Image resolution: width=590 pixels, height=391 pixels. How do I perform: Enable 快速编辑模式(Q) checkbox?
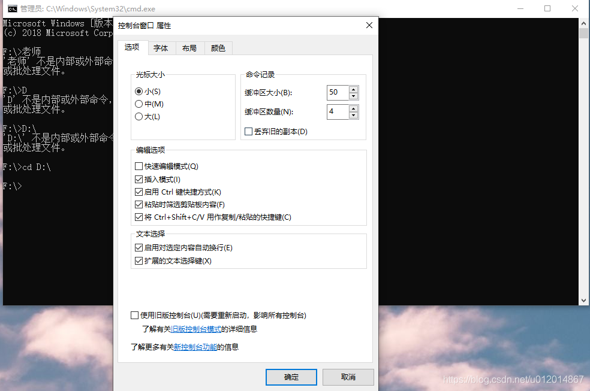(139, 166)
